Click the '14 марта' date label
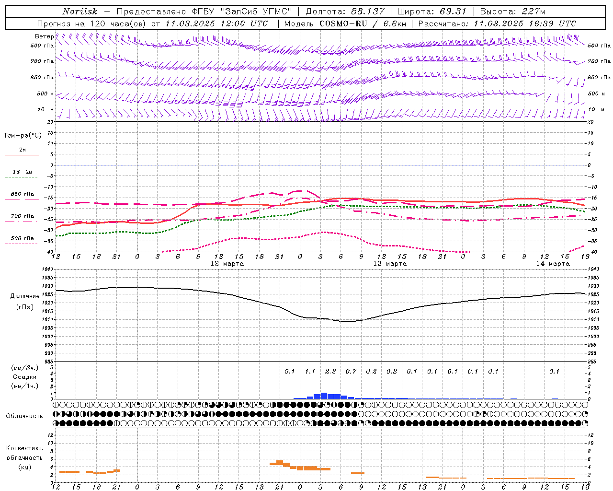This screenshot has width=613, height=491. click(553, 264)
